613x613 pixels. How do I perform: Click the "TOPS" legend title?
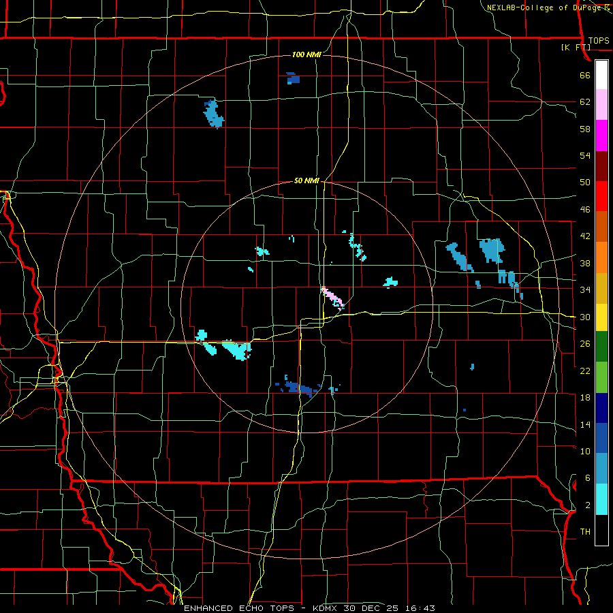[x=599, y=41]
